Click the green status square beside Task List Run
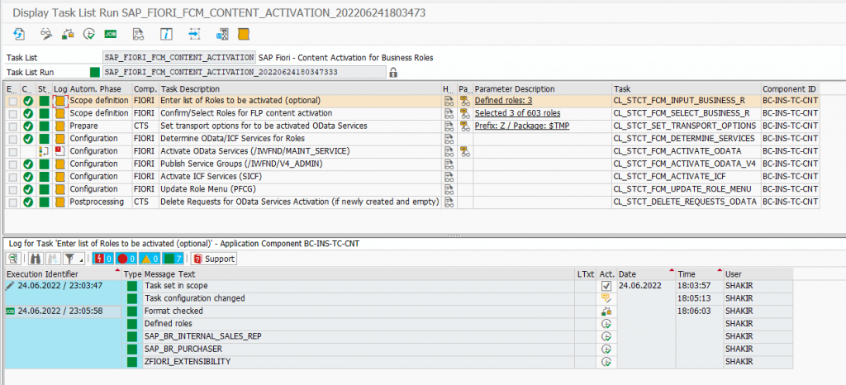 (x=95, y=72)
